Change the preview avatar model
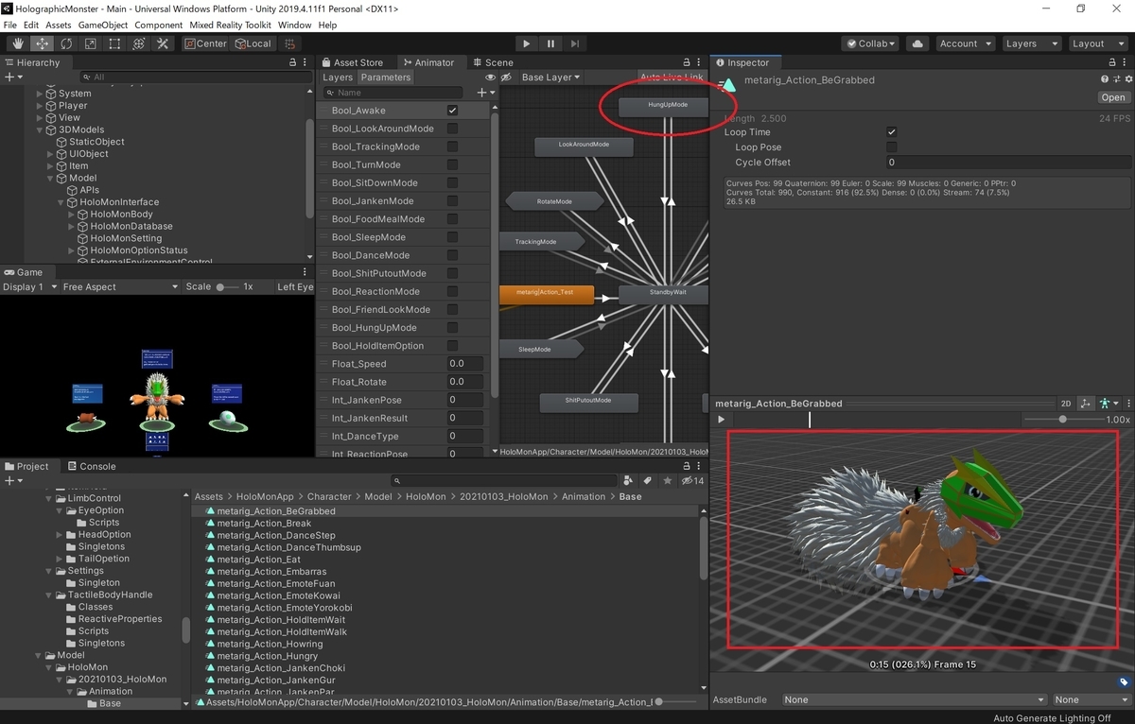Viewport: 1135px width, 724px height. [1107, 404]
